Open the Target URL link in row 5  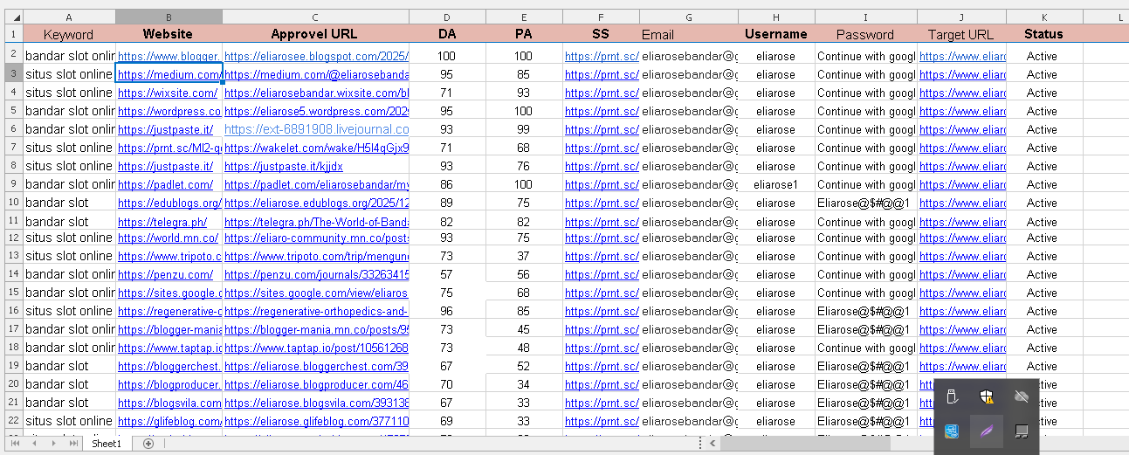click(x=962, y=111)
